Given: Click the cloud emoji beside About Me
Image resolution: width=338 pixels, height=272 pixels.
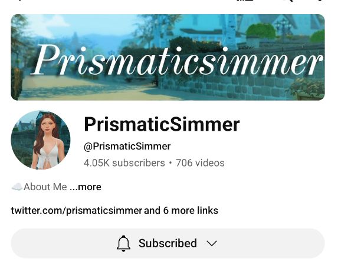Looking at the screenshot, I should click(17, 187).
